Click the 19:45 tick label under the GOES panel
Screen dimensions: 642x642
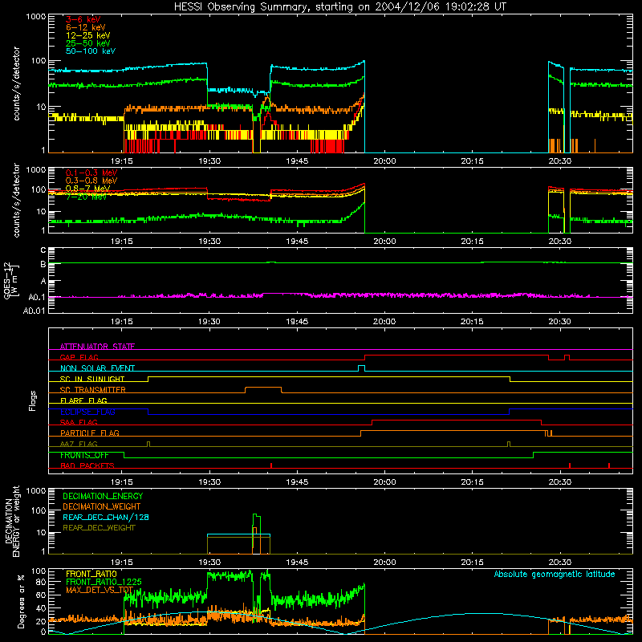[x=297, y=322]
